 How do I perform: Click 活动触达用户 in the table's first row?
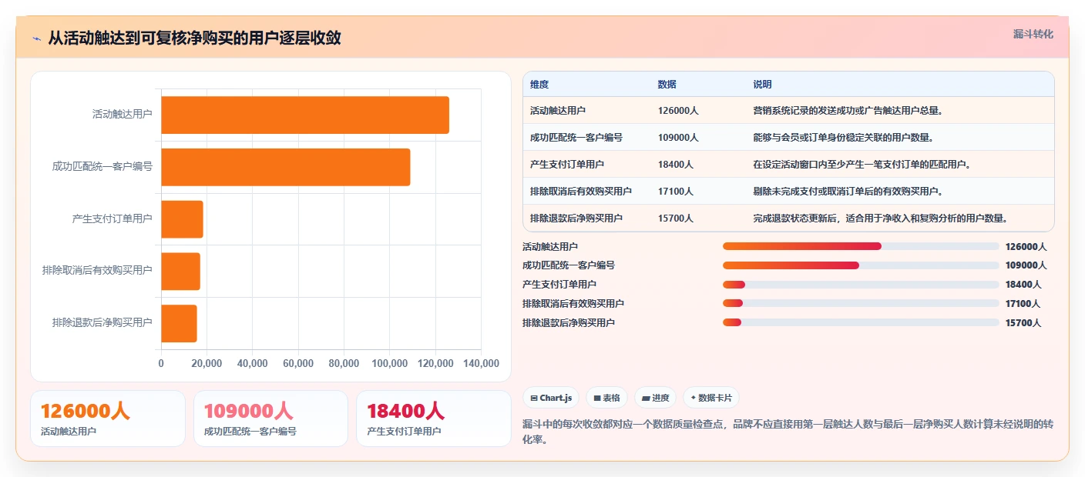click(558, 111)
